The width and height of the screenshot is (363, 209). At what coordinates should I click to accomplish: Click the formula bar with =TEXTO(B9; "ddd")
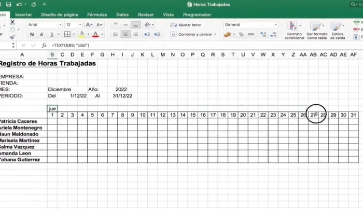pos(206,45)
